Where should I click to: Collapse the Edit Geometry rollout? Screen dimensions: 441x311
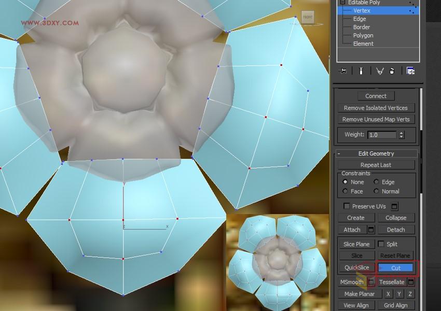pos(339,153)
